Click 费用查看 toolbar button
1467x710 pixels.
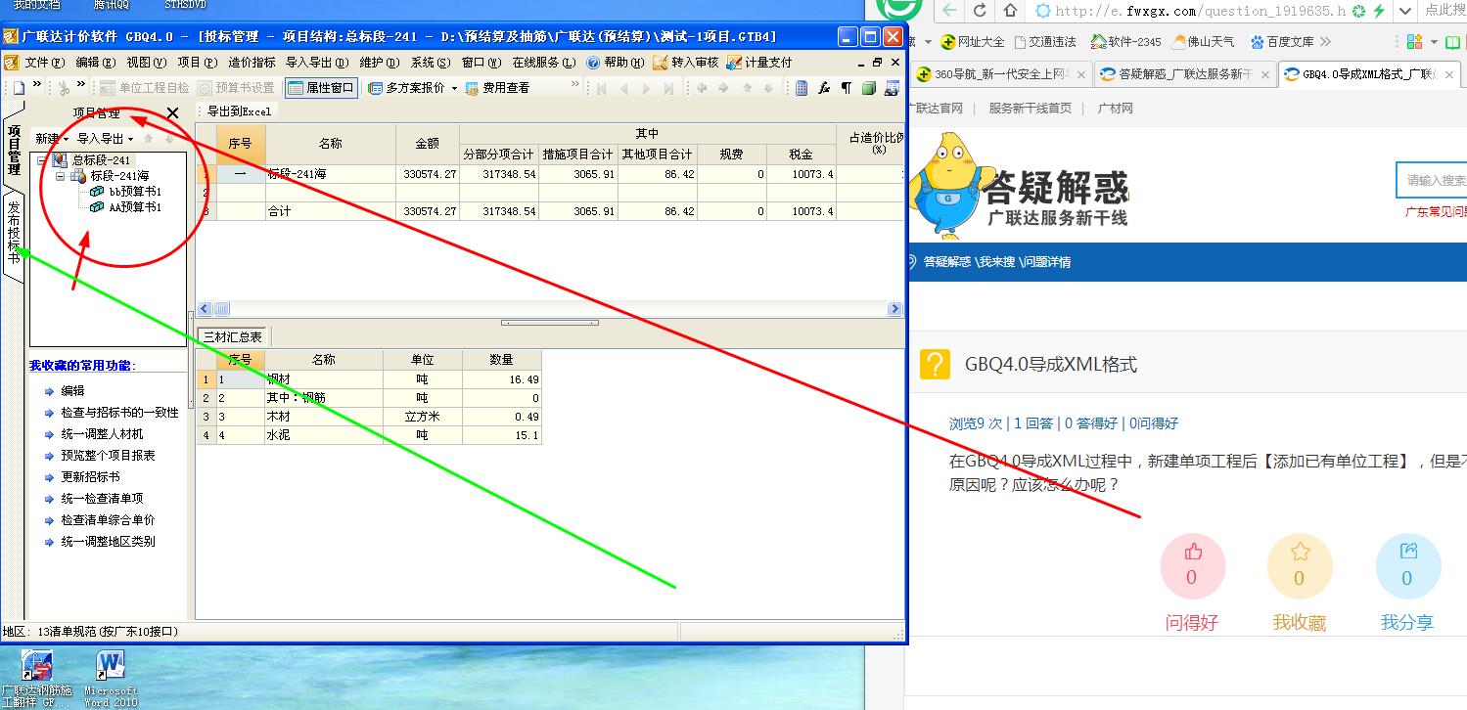point(497,88)
